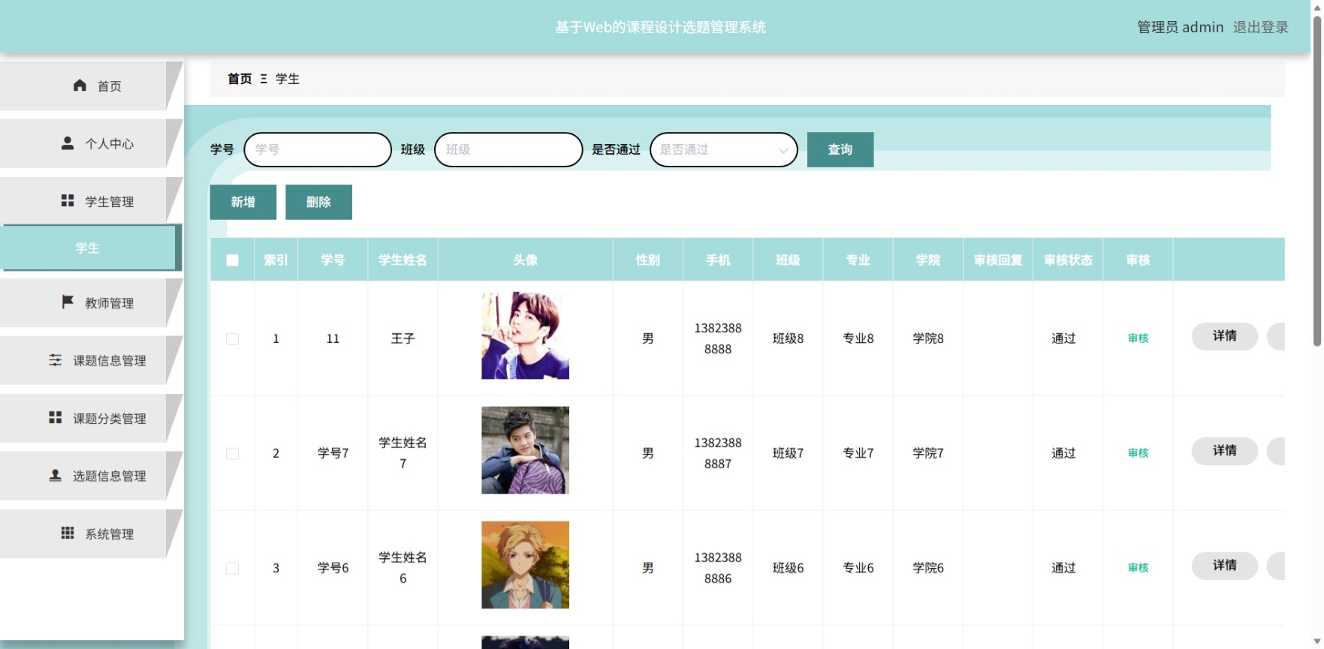
Task: Click 退出登录 to log out
Action: point(1260,27)
